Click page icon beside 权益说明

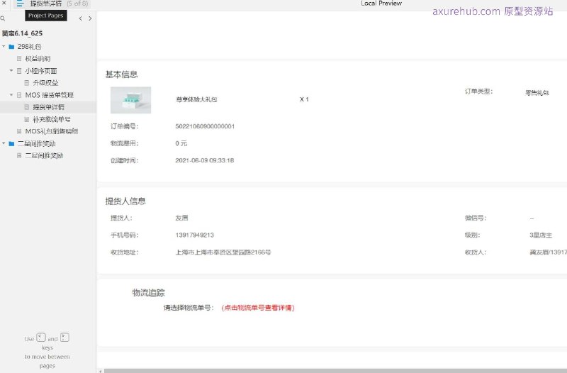(19, 59)
